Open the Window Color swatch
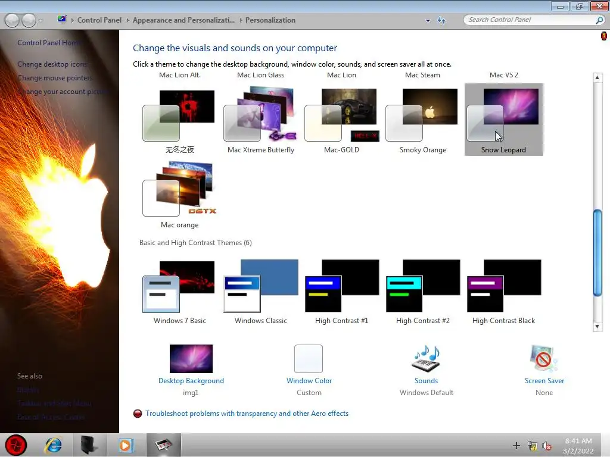The height and width of the screenshot is (457, 610). (x=309, y=359)
